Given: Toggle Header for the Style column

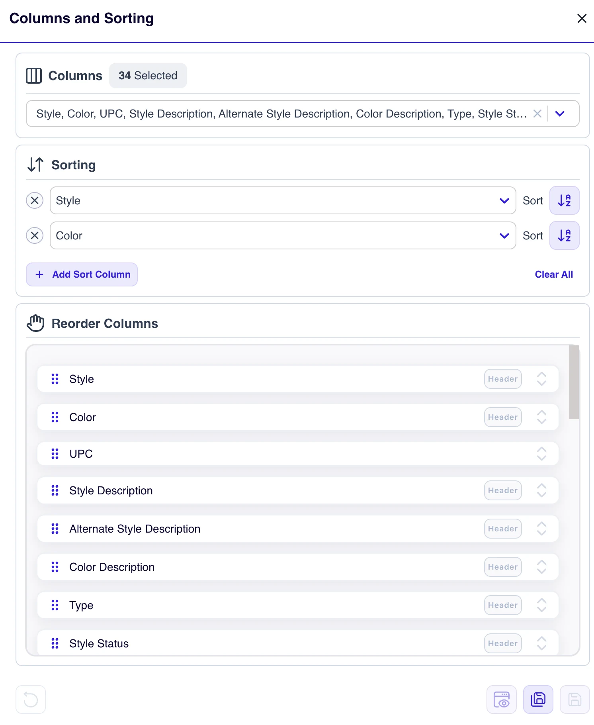Looking at the screenshot, I should [x=503, y=379].
